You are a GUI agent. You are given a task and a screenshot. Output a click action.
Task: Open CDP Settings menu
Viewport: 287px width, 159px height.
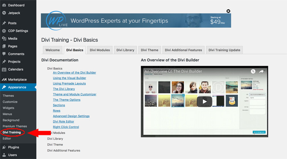(18, 31)
